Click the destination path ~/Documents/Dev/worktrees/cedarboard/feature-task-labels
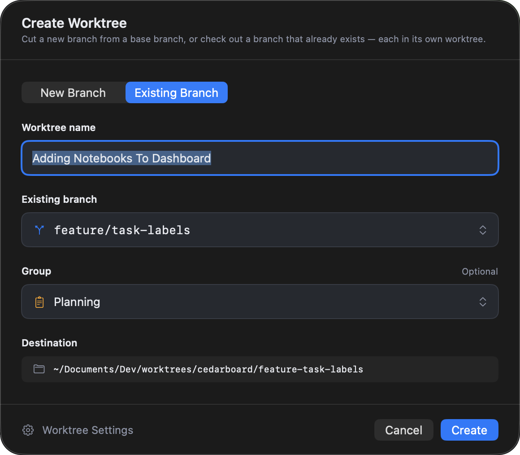 point(208,369)
